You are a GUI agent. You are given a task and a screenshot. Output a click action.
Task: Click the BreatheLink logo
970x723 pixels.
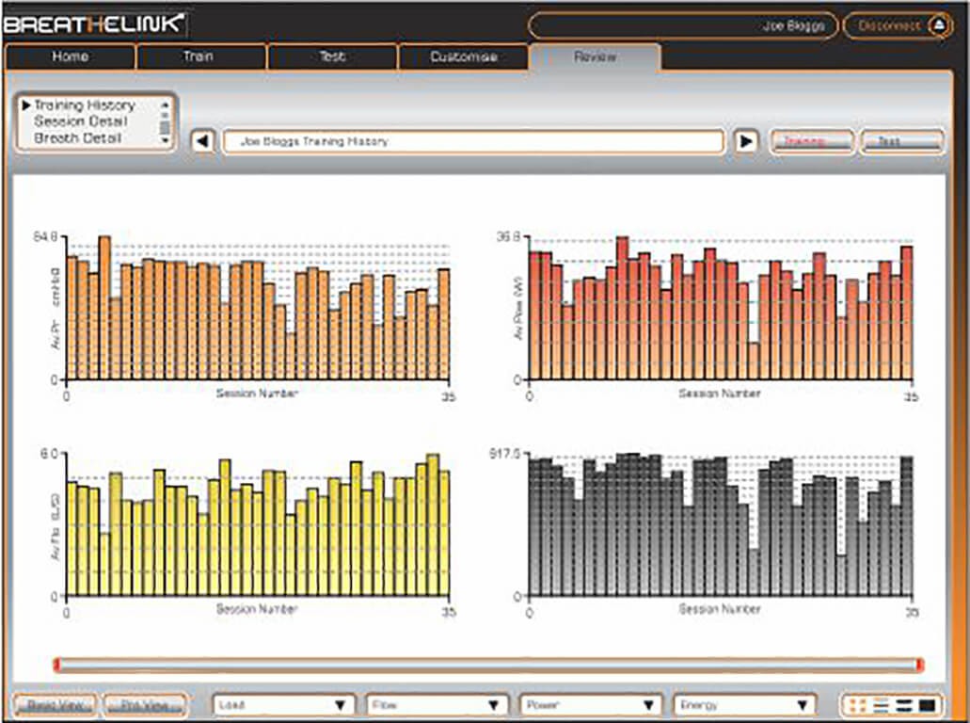pyautogui.click(x=94, y=24)
